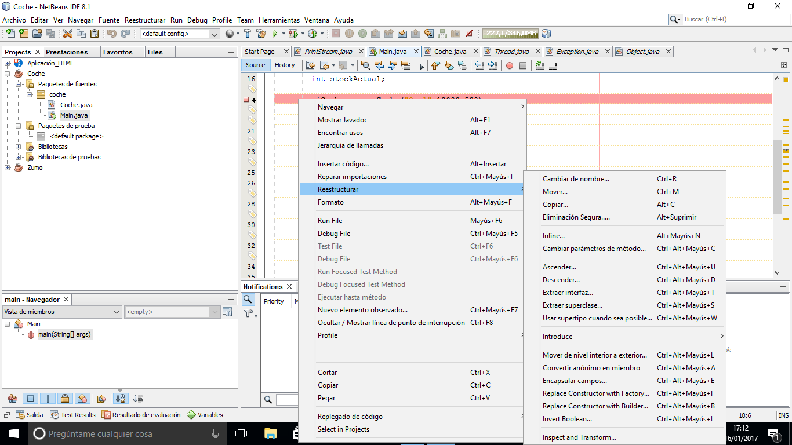Switch to the Coche.java editor tab
The width and height of the screenshot is (792, 445).
click(450, 52)
